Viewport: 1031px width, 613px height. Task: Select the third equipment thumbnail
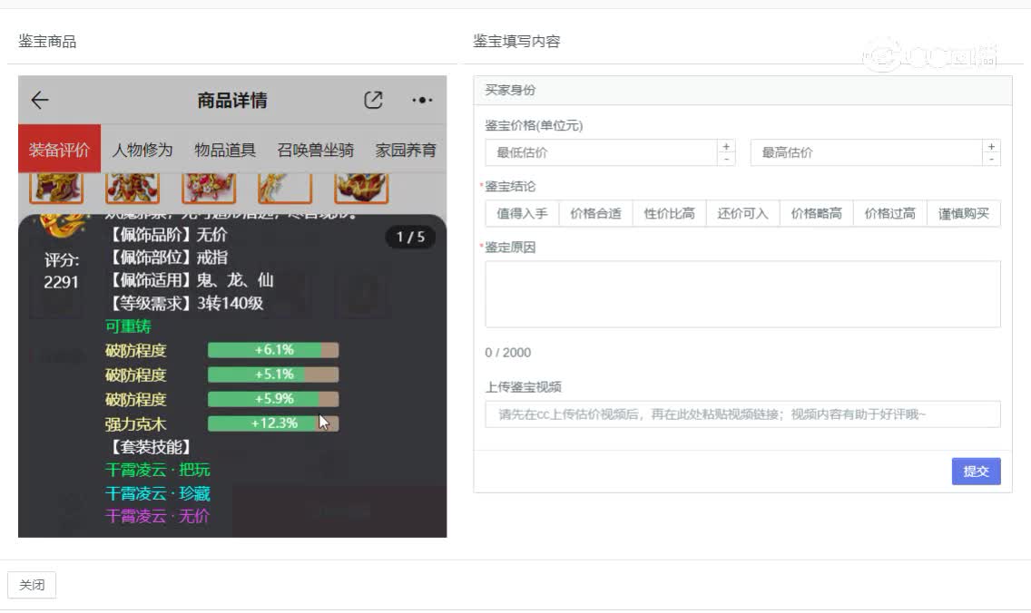click(209, 188)
